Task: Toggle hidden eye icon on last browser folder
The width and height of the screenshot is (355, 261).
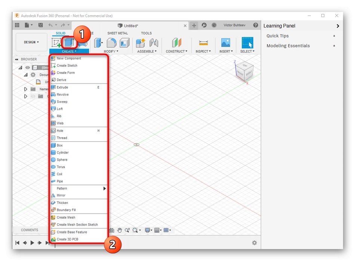Action: (33, 96)
